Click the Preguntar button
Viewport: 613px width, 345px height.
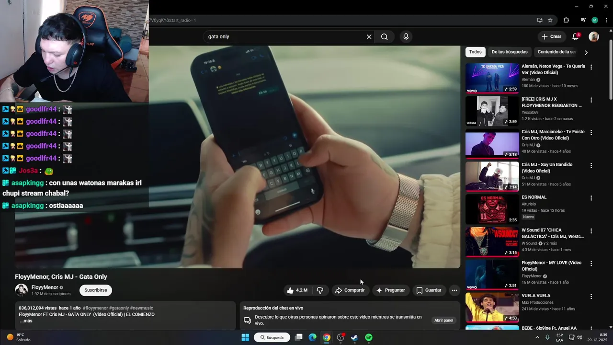[391, 290]
